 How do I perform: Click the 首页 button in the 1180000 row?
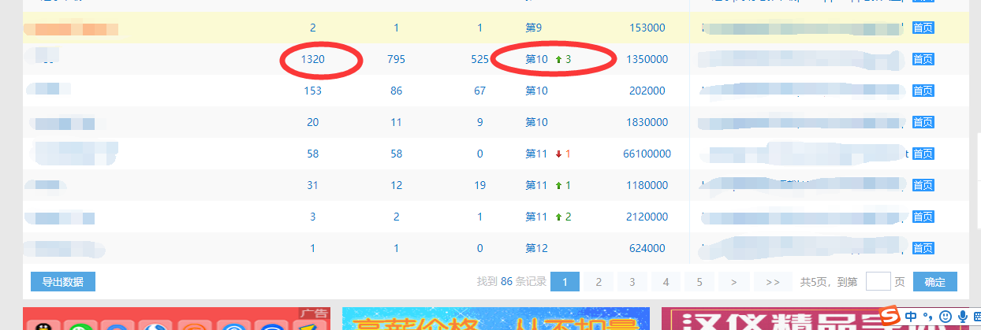(x=923, y=185)
